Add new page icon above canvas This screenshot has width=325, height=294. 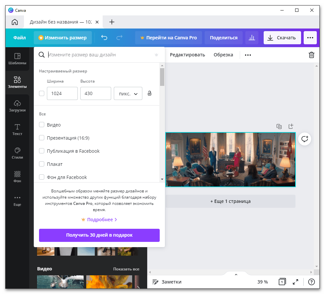tap(291, 126)
